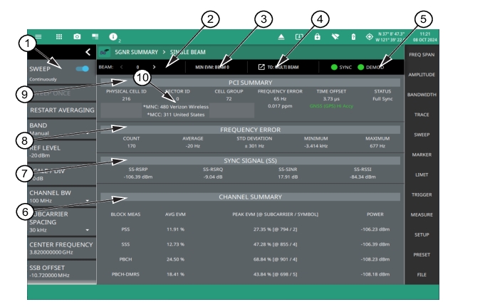
Task: Open the Band selection dropdown
Action: [61, 129]
